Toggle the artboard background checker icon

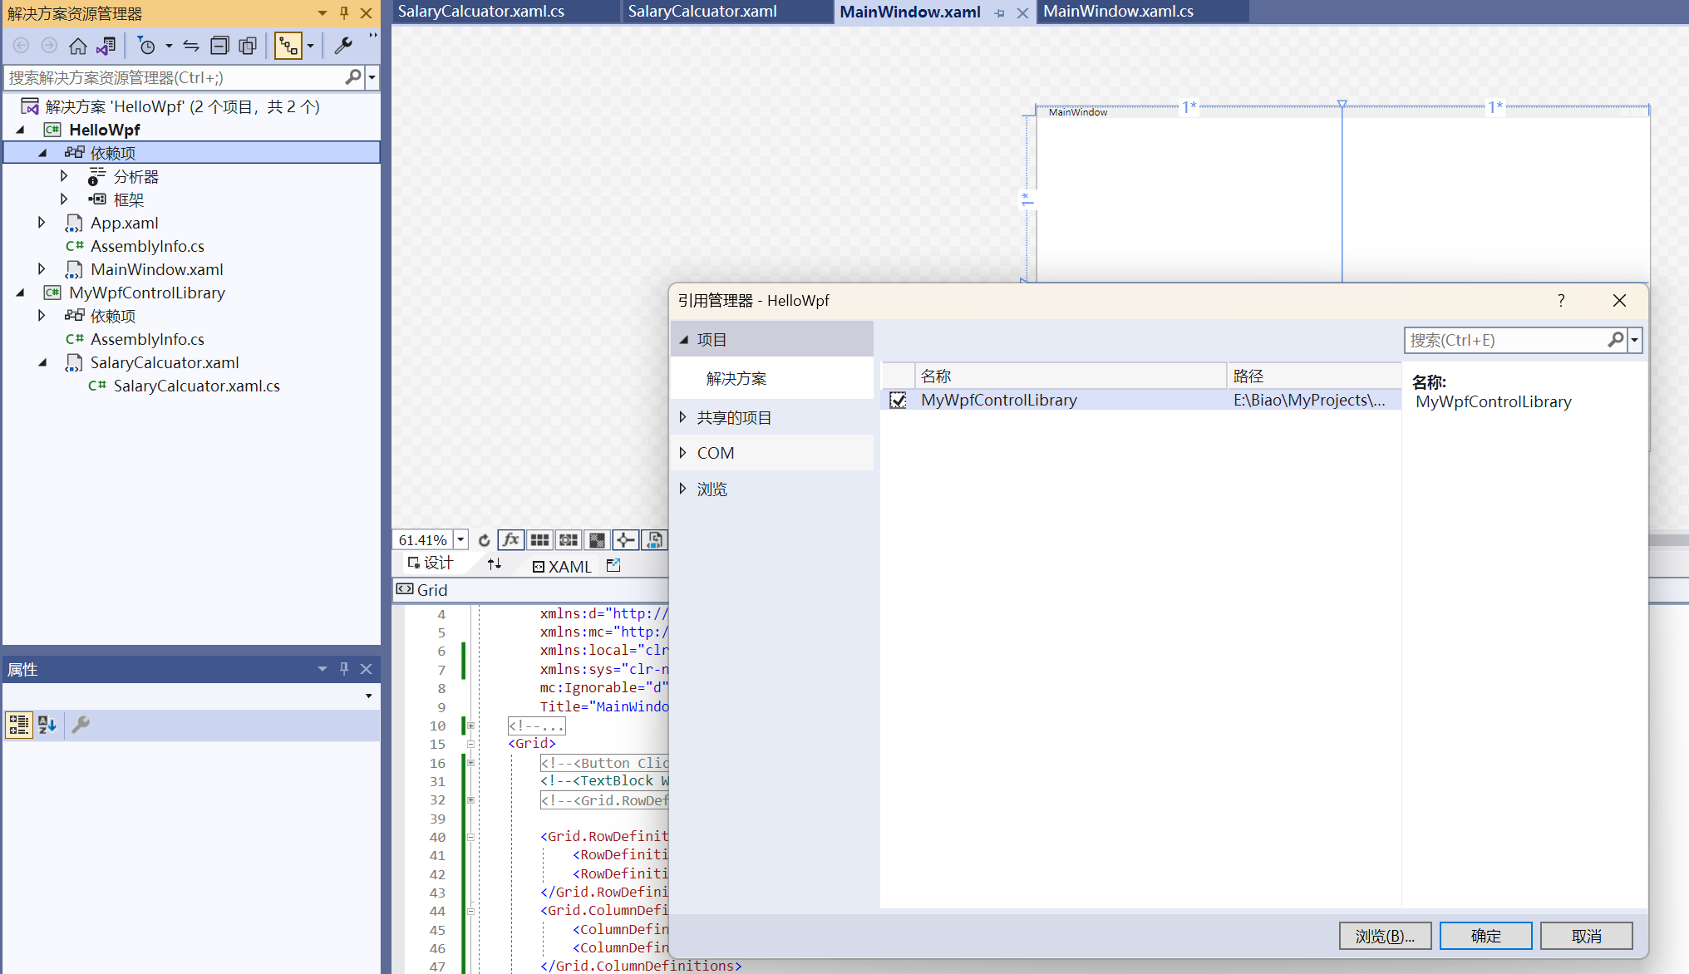tap(597, 540)
